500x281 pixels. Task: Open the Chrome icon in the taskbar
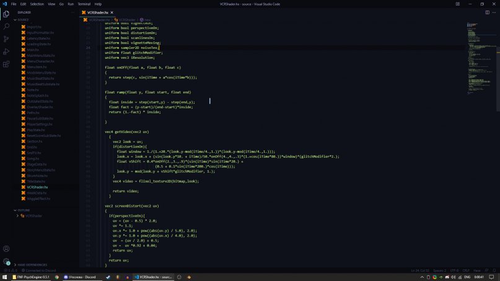tap(57, 277)
